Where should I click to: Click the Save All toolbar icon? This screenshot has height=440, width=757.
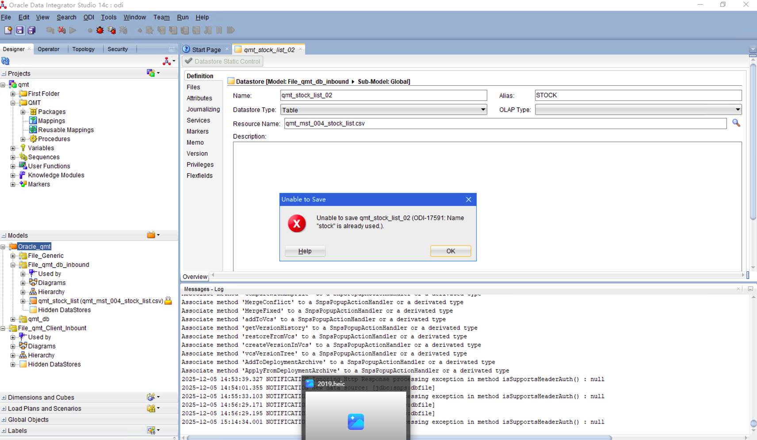click(31, 30)
